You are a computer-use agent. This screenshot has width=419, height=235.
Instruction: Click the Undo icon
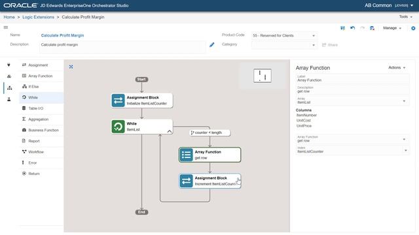[352, 28]
